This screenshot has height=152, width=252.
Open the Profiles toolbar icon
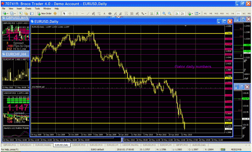pos(12,14)
